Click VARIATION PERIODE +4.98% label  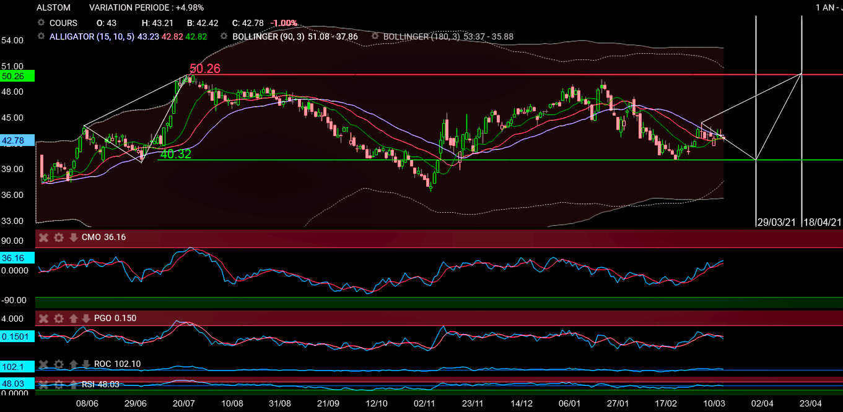(x=147, y=7)
